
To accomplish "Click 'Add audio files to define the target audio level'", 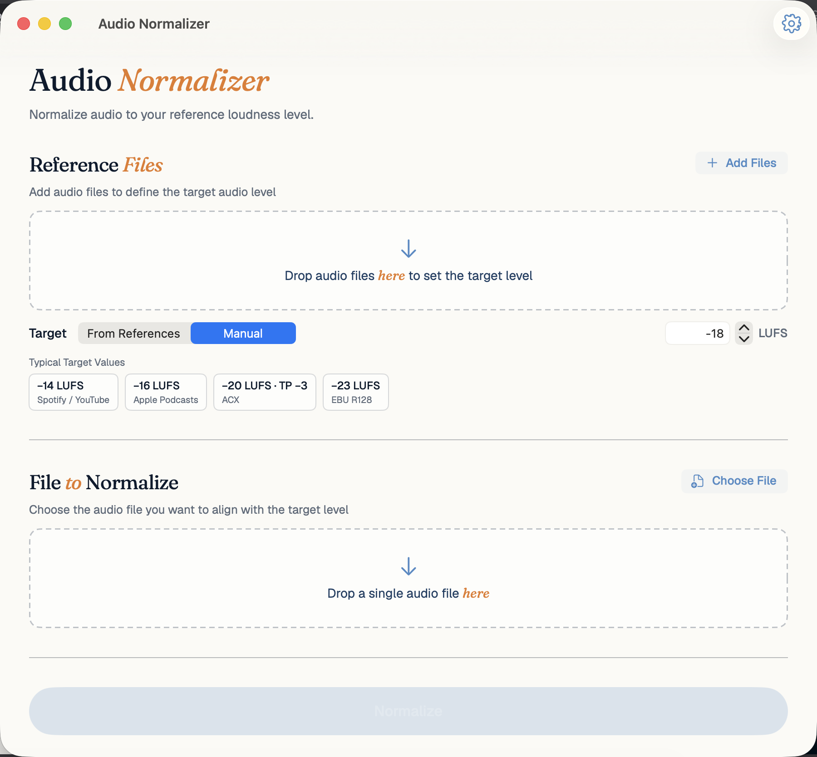I will pos(153,192).
